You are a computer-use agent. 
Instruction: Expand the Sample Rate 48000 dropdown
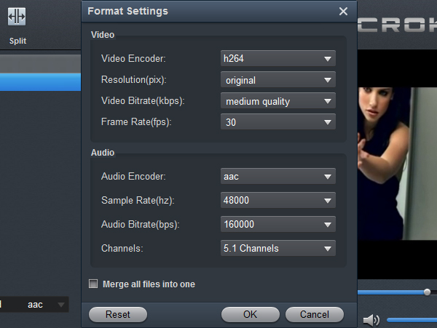(x=277, y=200)
